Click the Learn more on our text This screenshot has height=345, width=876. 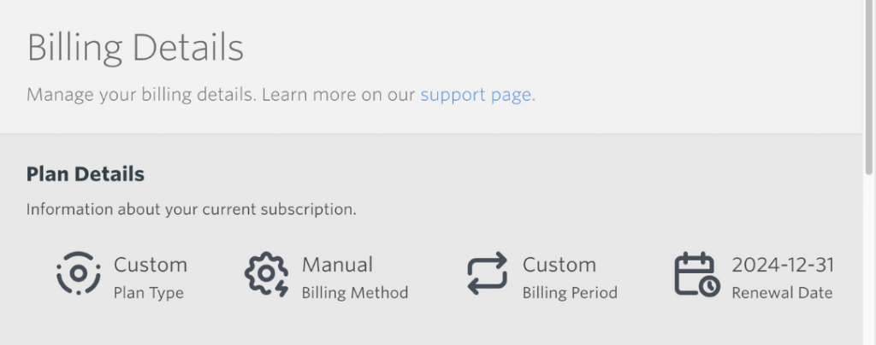pos(339,95)
